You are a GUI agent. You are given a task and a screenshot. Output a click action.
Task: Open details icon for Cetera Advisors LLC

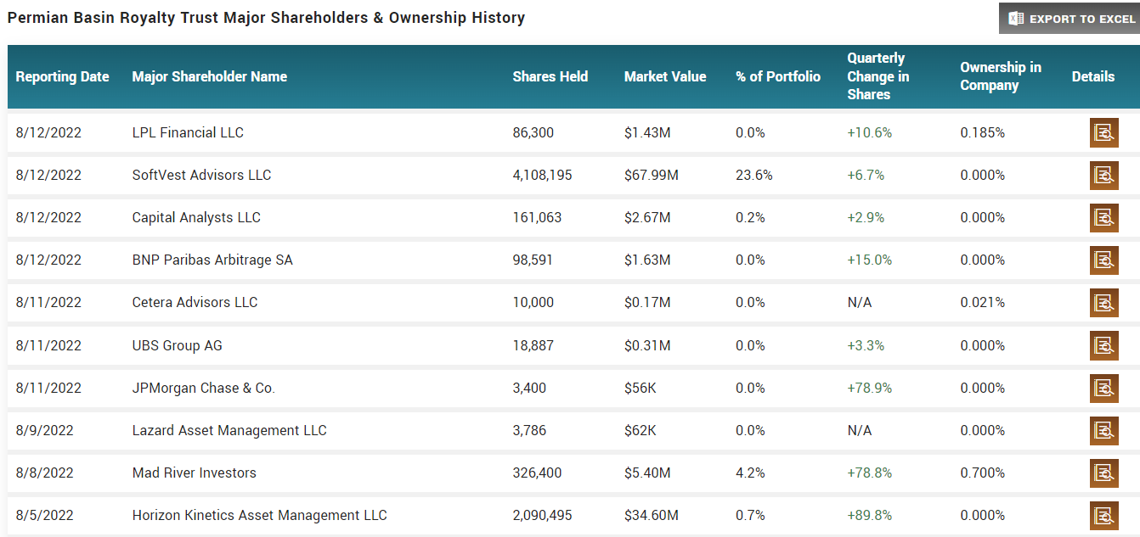pos(1103,302)
